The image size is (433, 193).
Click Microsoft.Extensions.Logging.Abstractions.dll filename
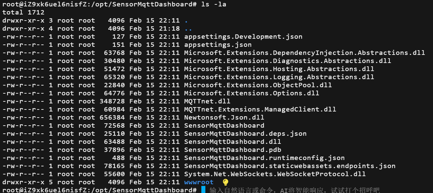pos(279,77)
